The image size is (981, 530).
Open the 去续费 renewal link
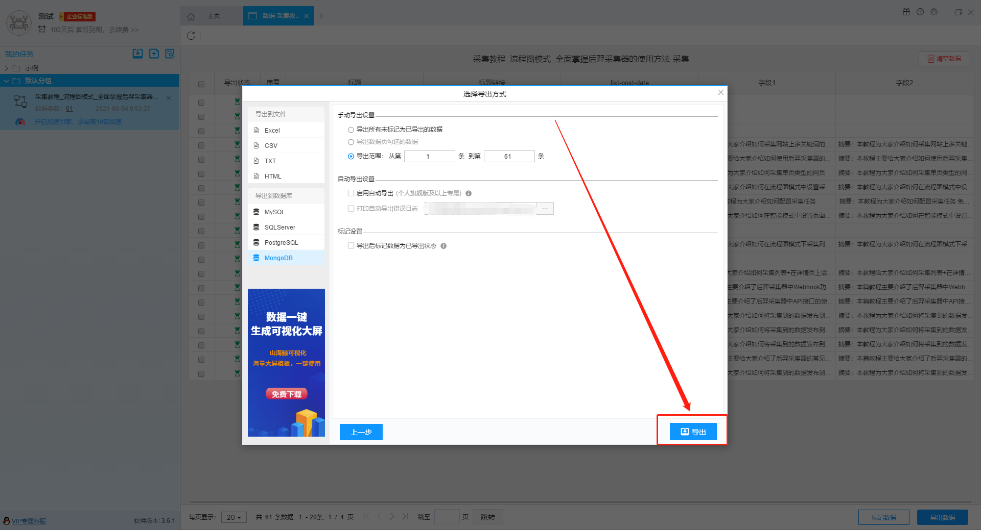tap(124, 30)
